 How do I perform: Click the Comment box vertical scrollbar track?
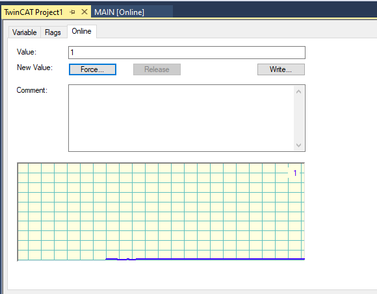coord(299,118)
